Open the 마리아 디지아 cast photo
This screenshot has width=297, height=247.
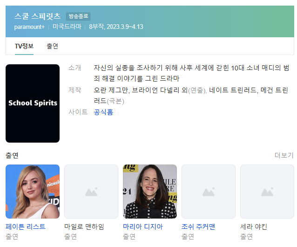coord(150,192)
